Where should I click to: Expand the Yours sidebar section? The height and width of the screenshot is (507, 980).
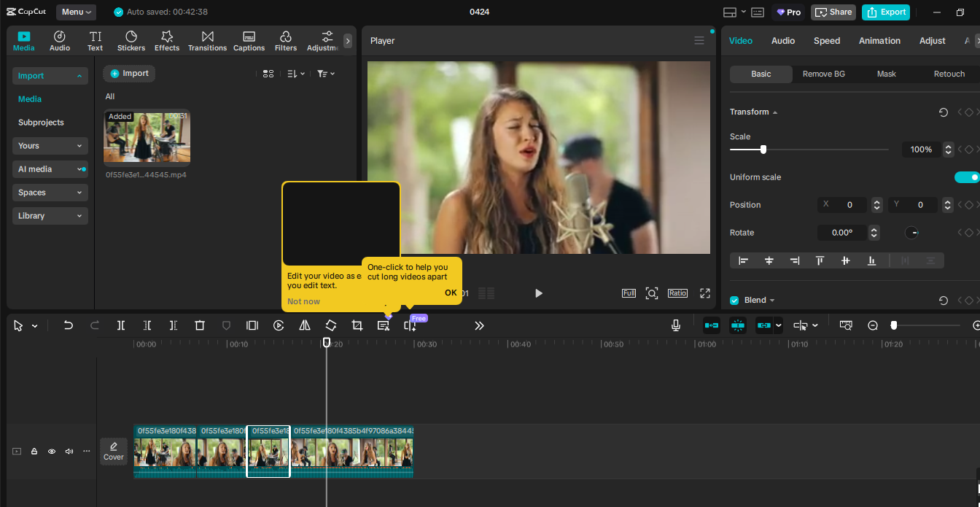(50, 146)
